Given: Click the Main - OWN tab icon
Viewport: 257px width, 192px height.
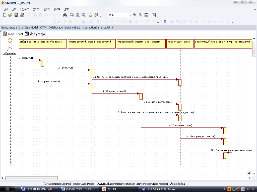Looking at the screenshot, I should tap(5, 33).
